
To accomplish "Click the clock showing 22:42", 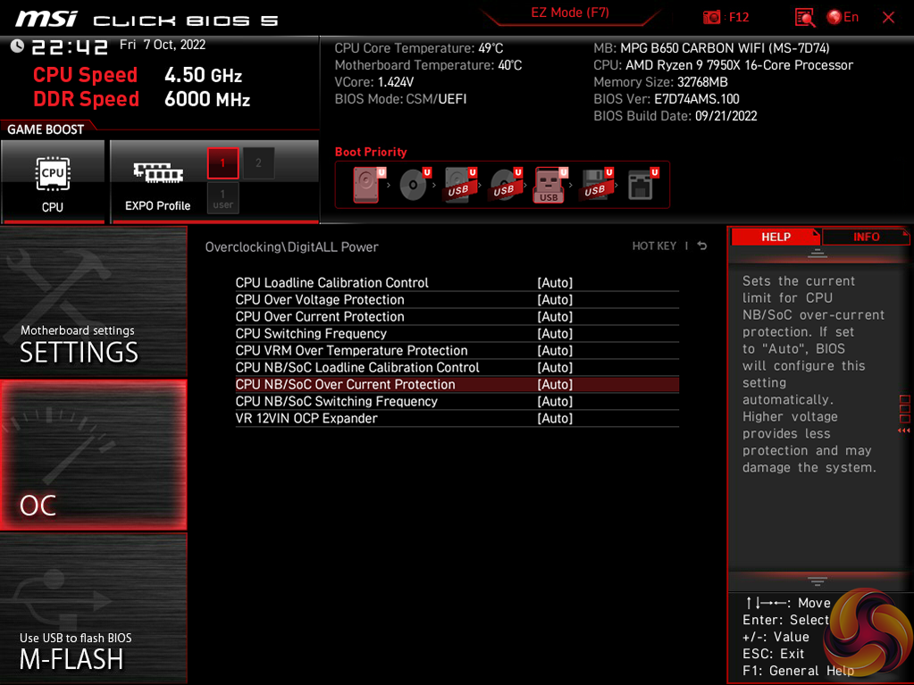I will point(70,46).
